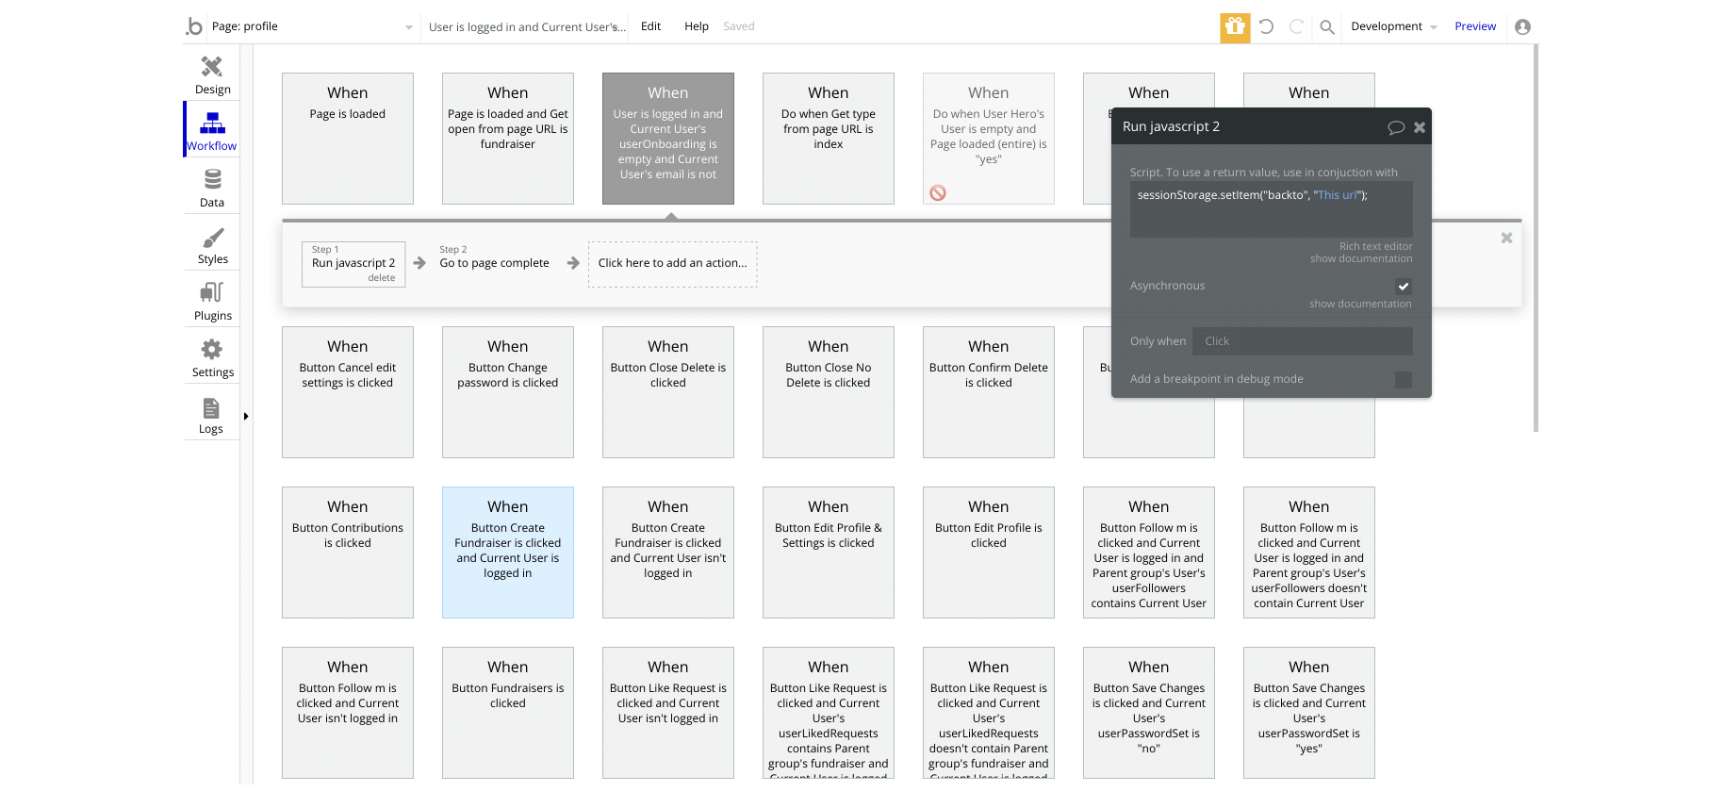Open the Page: profile dropdown

point(311,26)
